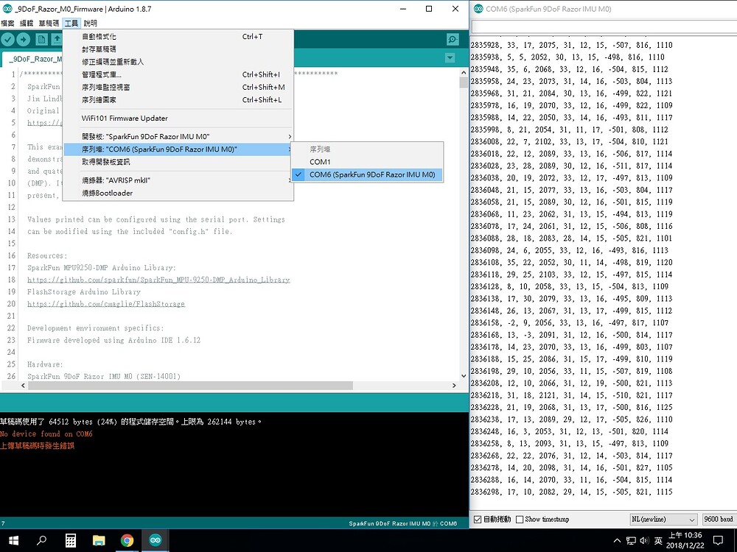
Task: Open Chrome from the taskbar
Action: tap(127, 539)
